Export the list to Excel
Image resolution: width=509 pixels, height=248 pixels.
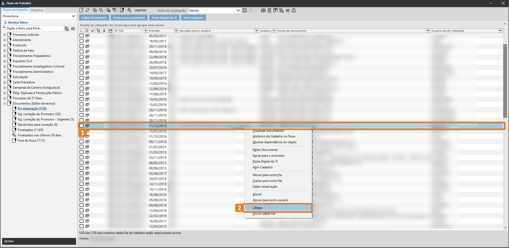(263, 10)
